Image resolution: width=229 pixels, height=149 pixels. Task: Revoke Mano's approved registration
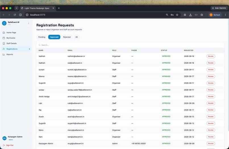point(211,130)
